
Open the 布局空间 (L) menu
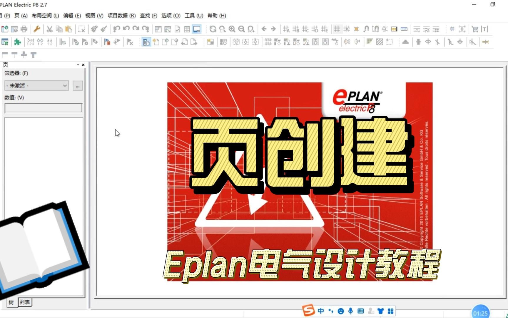click(45, 16)
